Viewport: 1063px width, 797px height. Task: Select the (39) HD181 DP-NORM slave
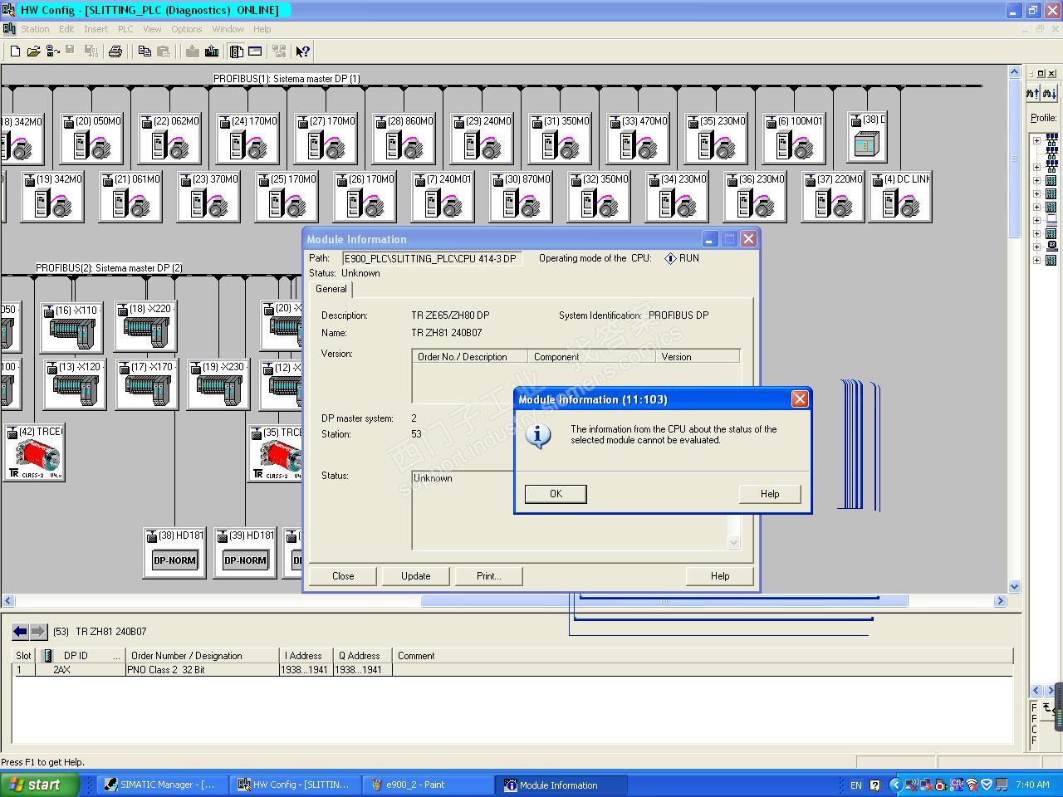click(x=245, y=552)
